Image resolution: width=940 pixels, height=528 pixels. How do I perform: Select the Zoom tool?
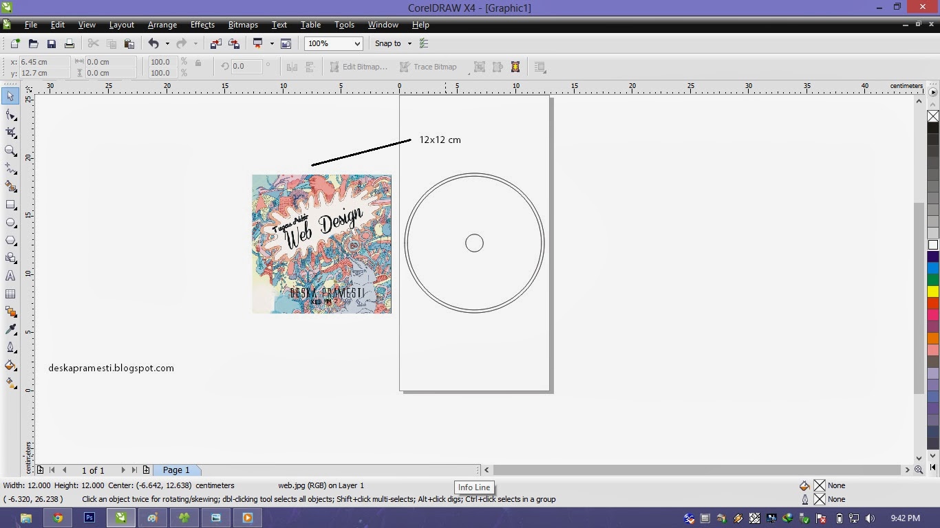tap(10, 151)
